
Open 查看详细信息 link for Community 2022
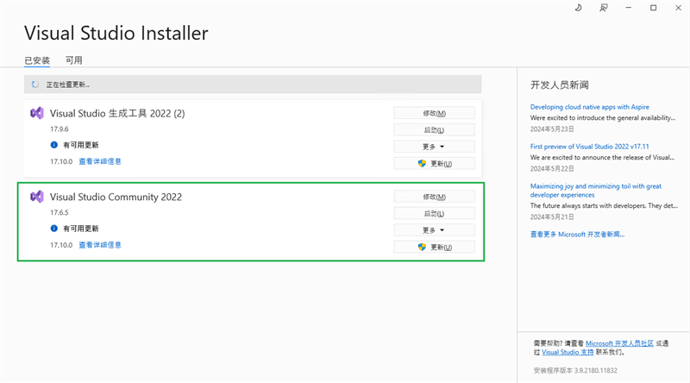pos(100,245)
